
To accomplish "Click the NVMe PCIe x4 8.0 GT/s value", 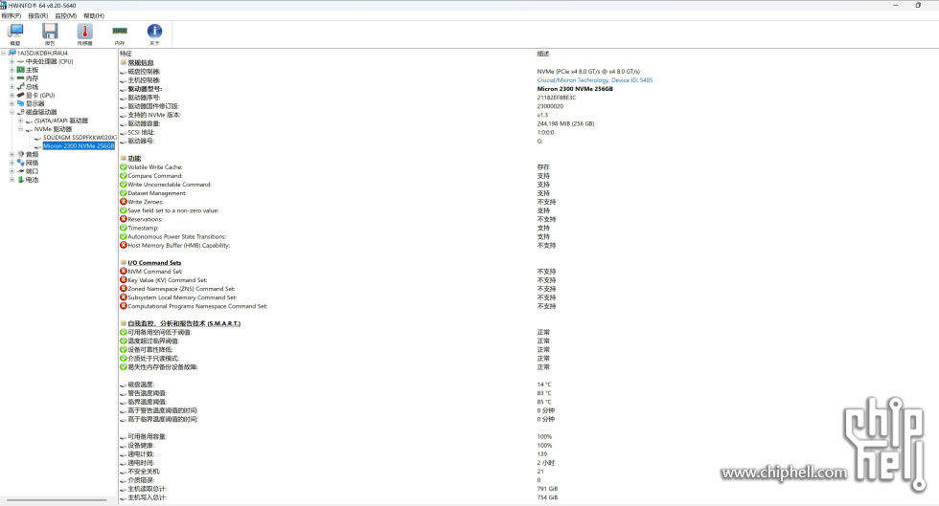I will point(588,71).
